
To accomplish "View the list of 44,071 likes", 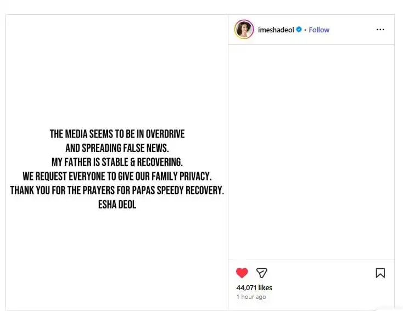I will 254,287.
